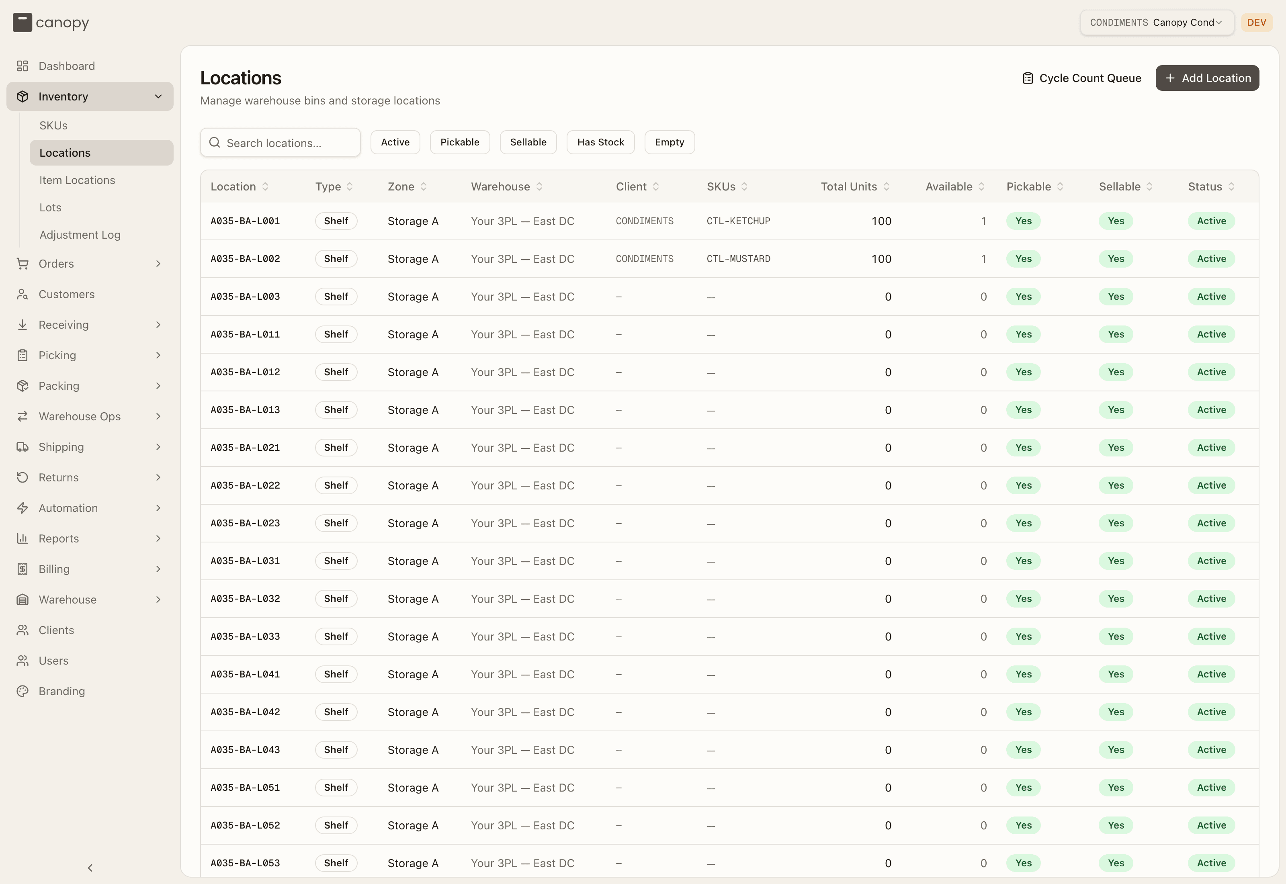Open the SKUs submenu item

[101, 126]
